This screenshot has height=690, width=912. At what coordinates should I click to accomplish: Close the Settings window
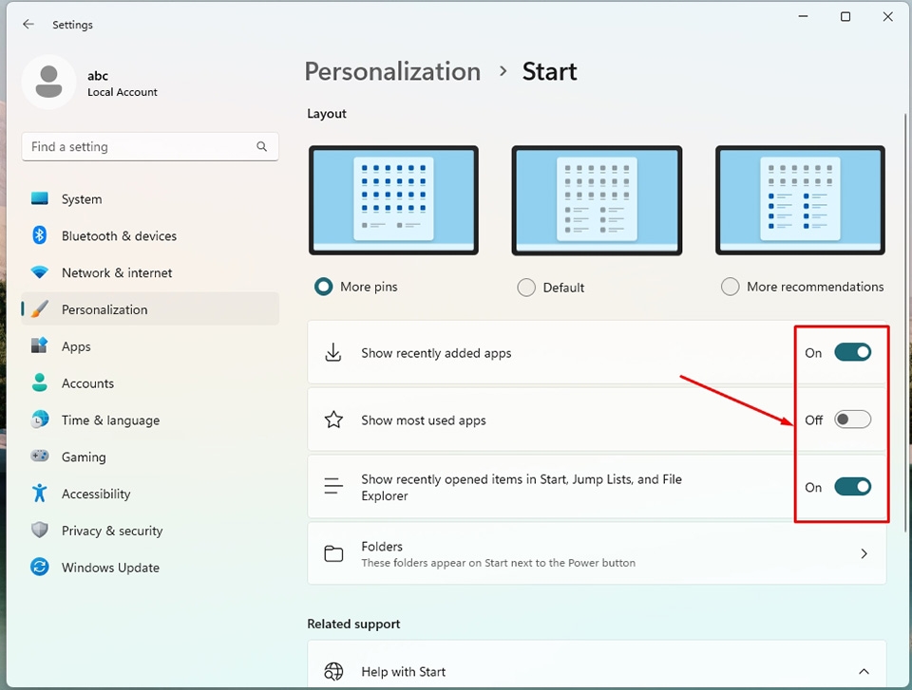click(887, 16)
